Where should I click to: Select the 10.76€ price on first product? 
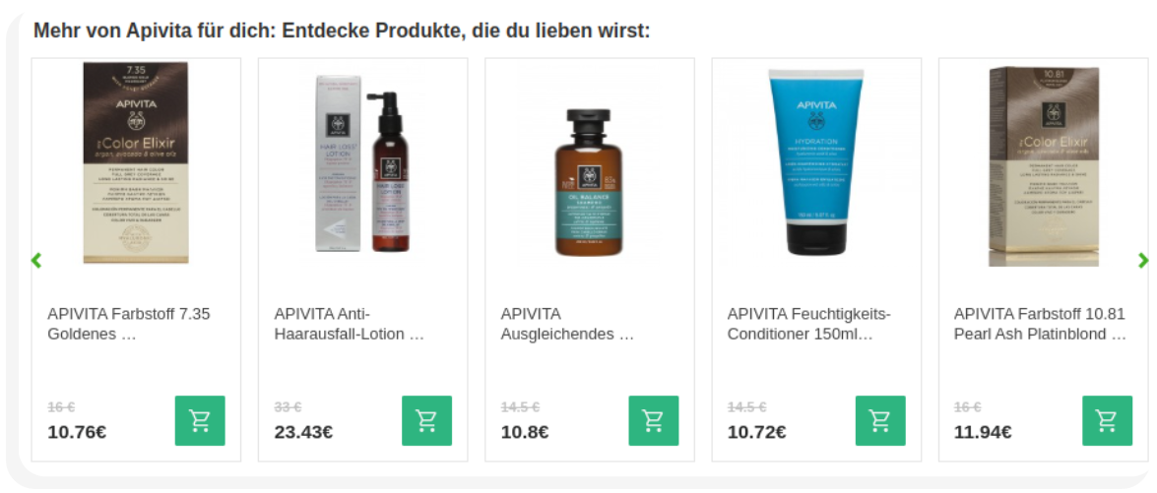pos(77,432)
